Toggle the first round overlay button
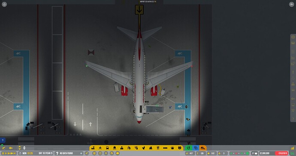296x156 pixels. [94, 153]
